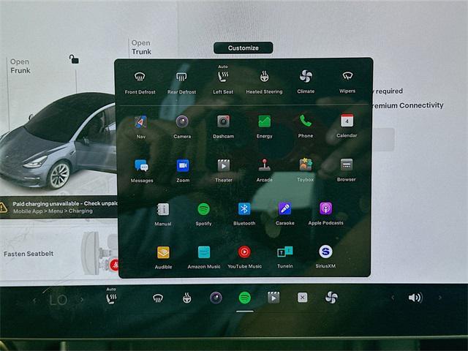Open the Calendar app
Viewport: 468px width, 351px height.
click(x=347, y=125)
